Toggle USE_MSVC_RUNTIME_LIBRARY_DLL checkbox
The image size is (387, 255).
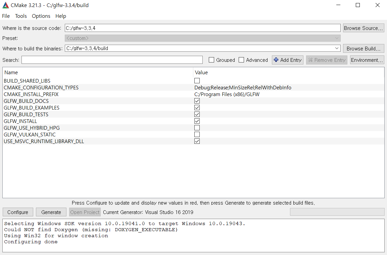click(x=197, y=141)
